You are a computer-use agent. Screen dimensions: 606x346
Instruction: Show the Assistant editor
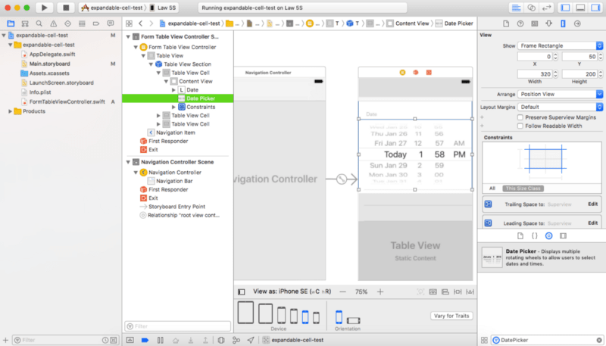532,8
